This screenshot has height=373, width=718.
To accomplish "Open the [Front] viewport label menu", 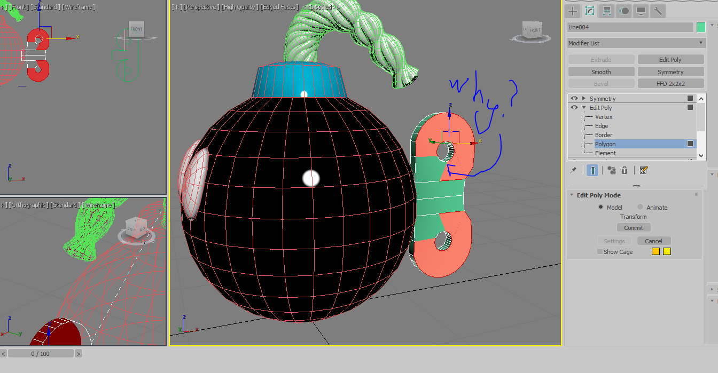I will (19, 7).
